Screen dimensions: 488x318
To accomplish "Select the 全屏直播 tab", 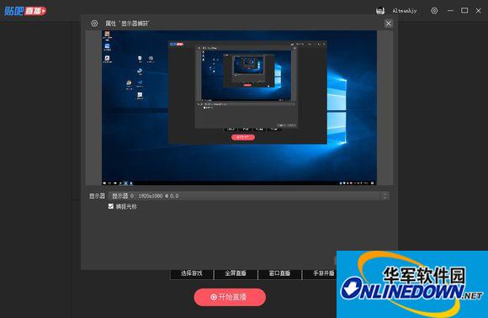I will (236, 273).
